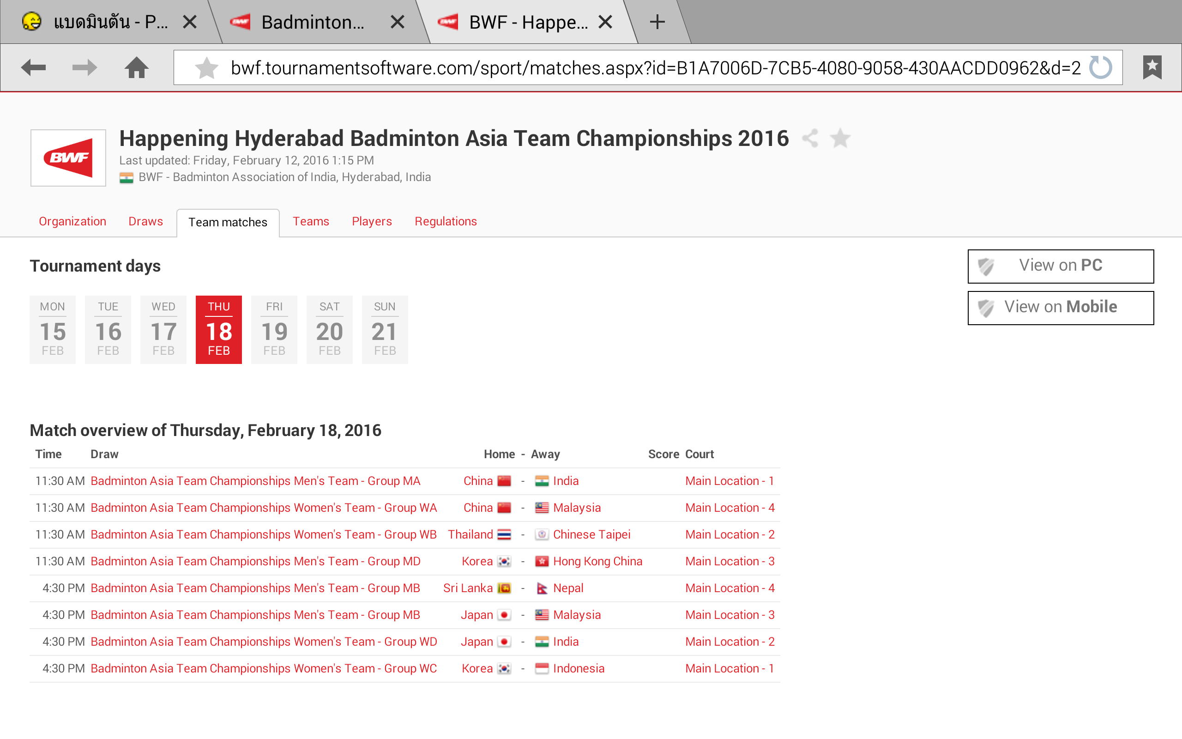Image resolution: width=1182 pixels, height=739 pixels.
Task: Favorite the tournament with star icon
Action: [x=840, y=138]
